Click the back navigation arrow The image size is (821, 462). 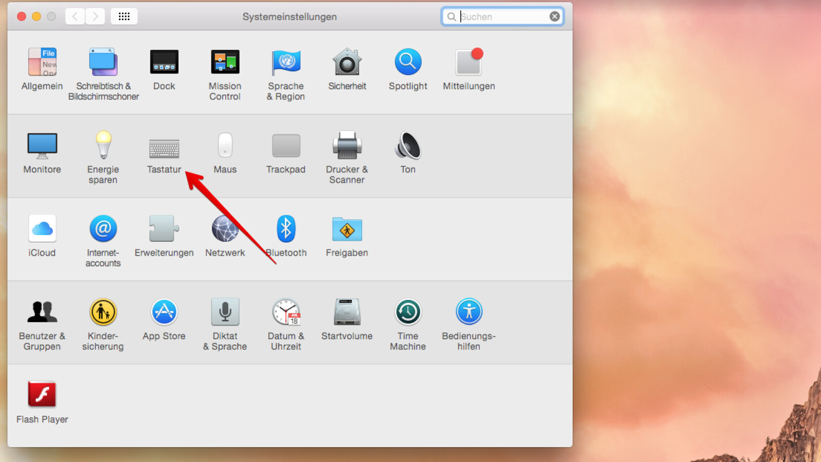(75, 16)
